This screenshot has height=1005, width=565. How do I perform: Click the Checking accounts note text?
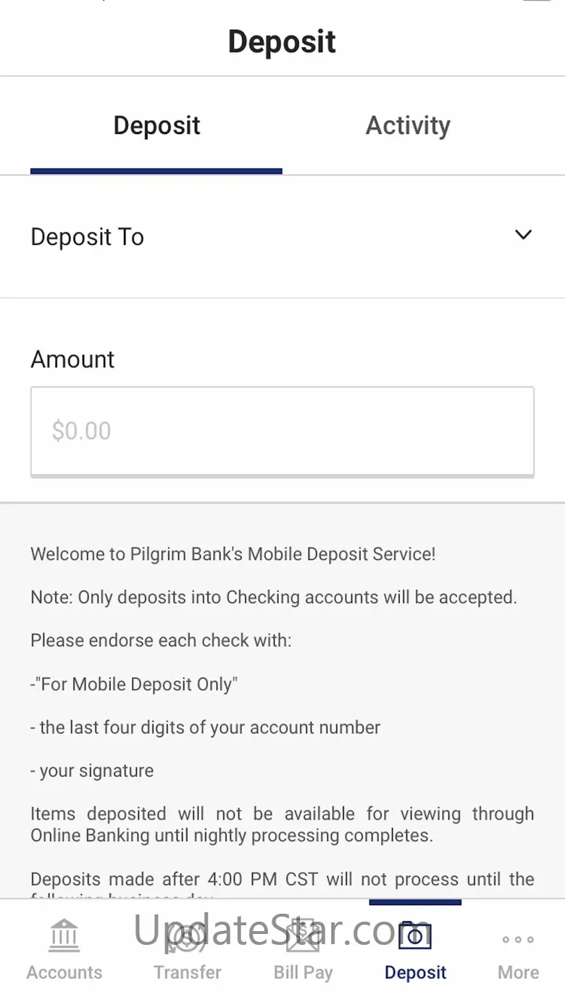click(274, 598)
